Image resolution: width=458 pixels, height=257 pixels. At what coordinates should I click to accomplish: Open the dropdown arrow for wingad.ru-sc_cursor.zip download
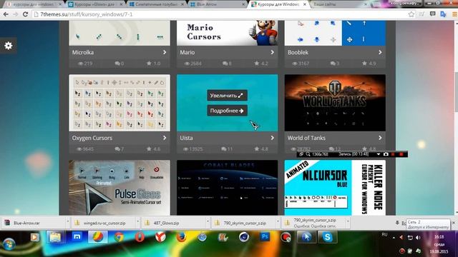pos(137,222)
